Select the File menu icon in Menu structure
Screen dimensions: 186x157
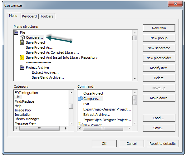pyautogui.click(x=16, y=32)
